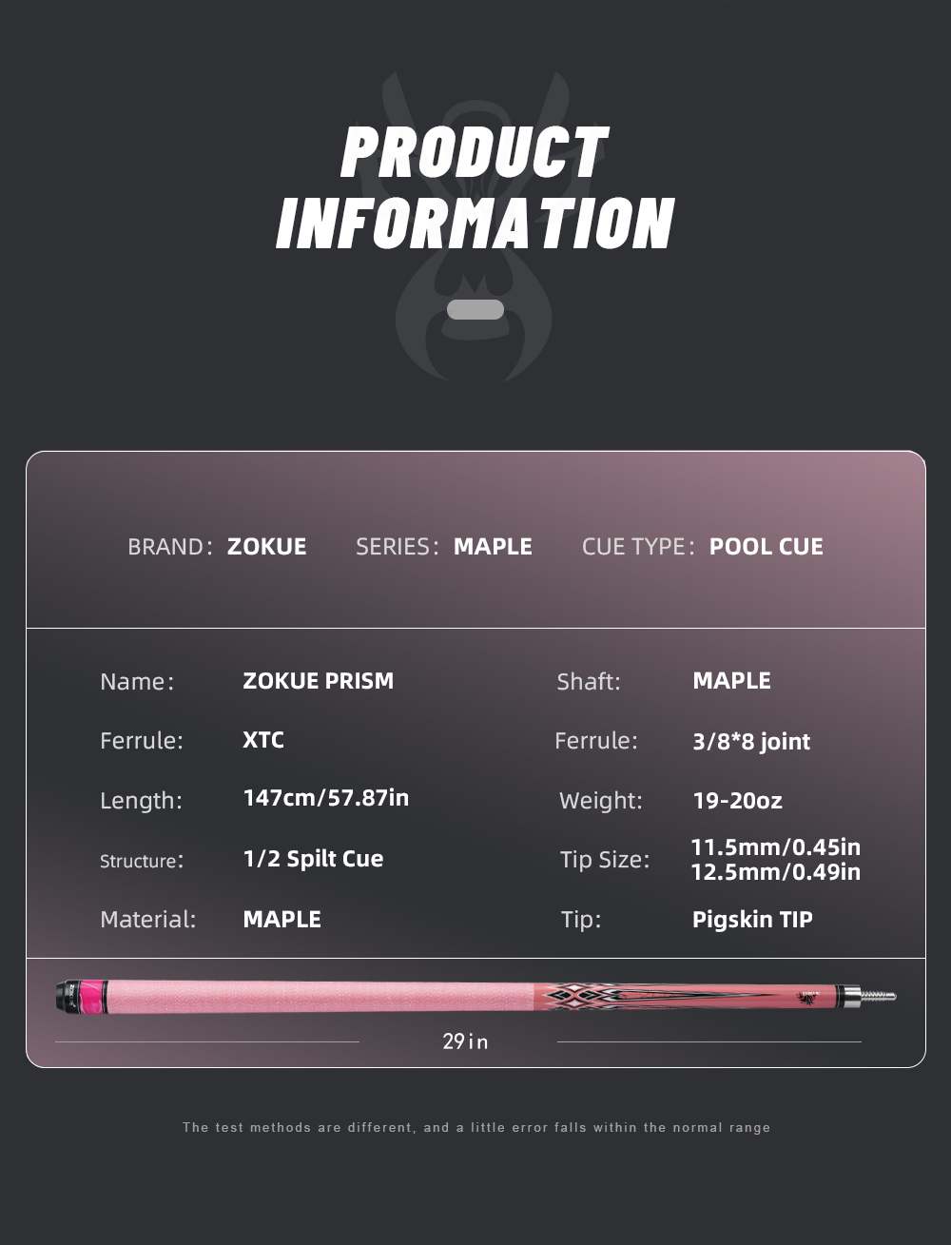Click the PRODUCT INFORMATION heading
The width and height of the screenshot is (951, 1245).
[x=475, y=188]
